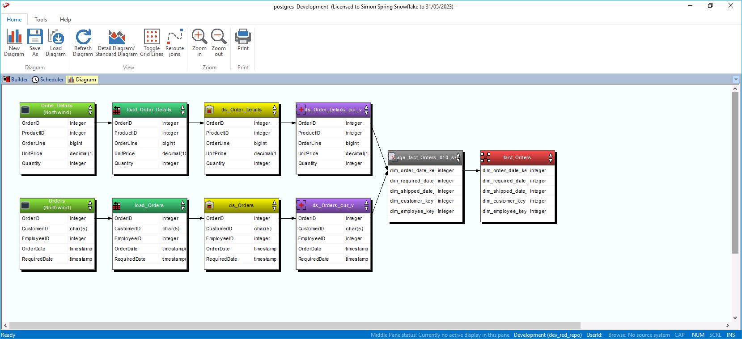Switch to the Builder tab
The image size is (742, 339).
[x=16, y=80]
